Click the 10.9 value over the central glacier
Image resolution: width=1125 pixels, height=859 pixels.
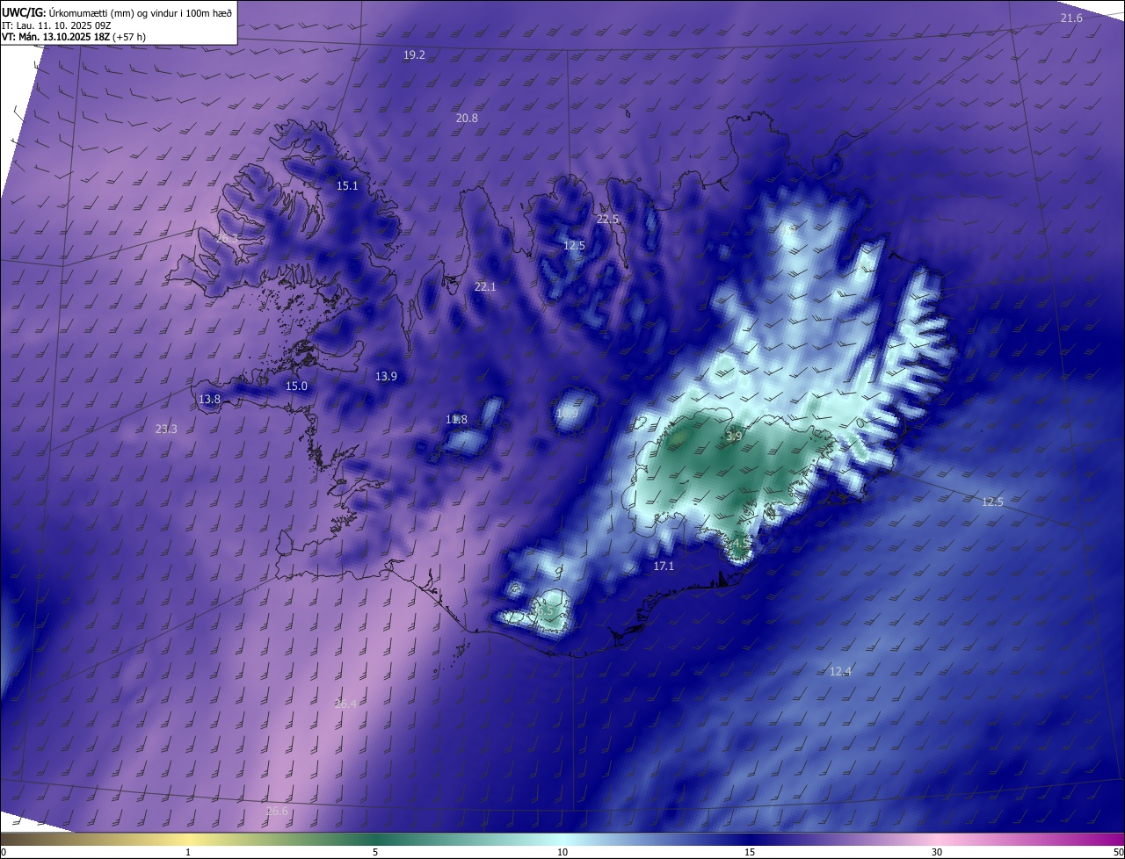click(567, 414)
